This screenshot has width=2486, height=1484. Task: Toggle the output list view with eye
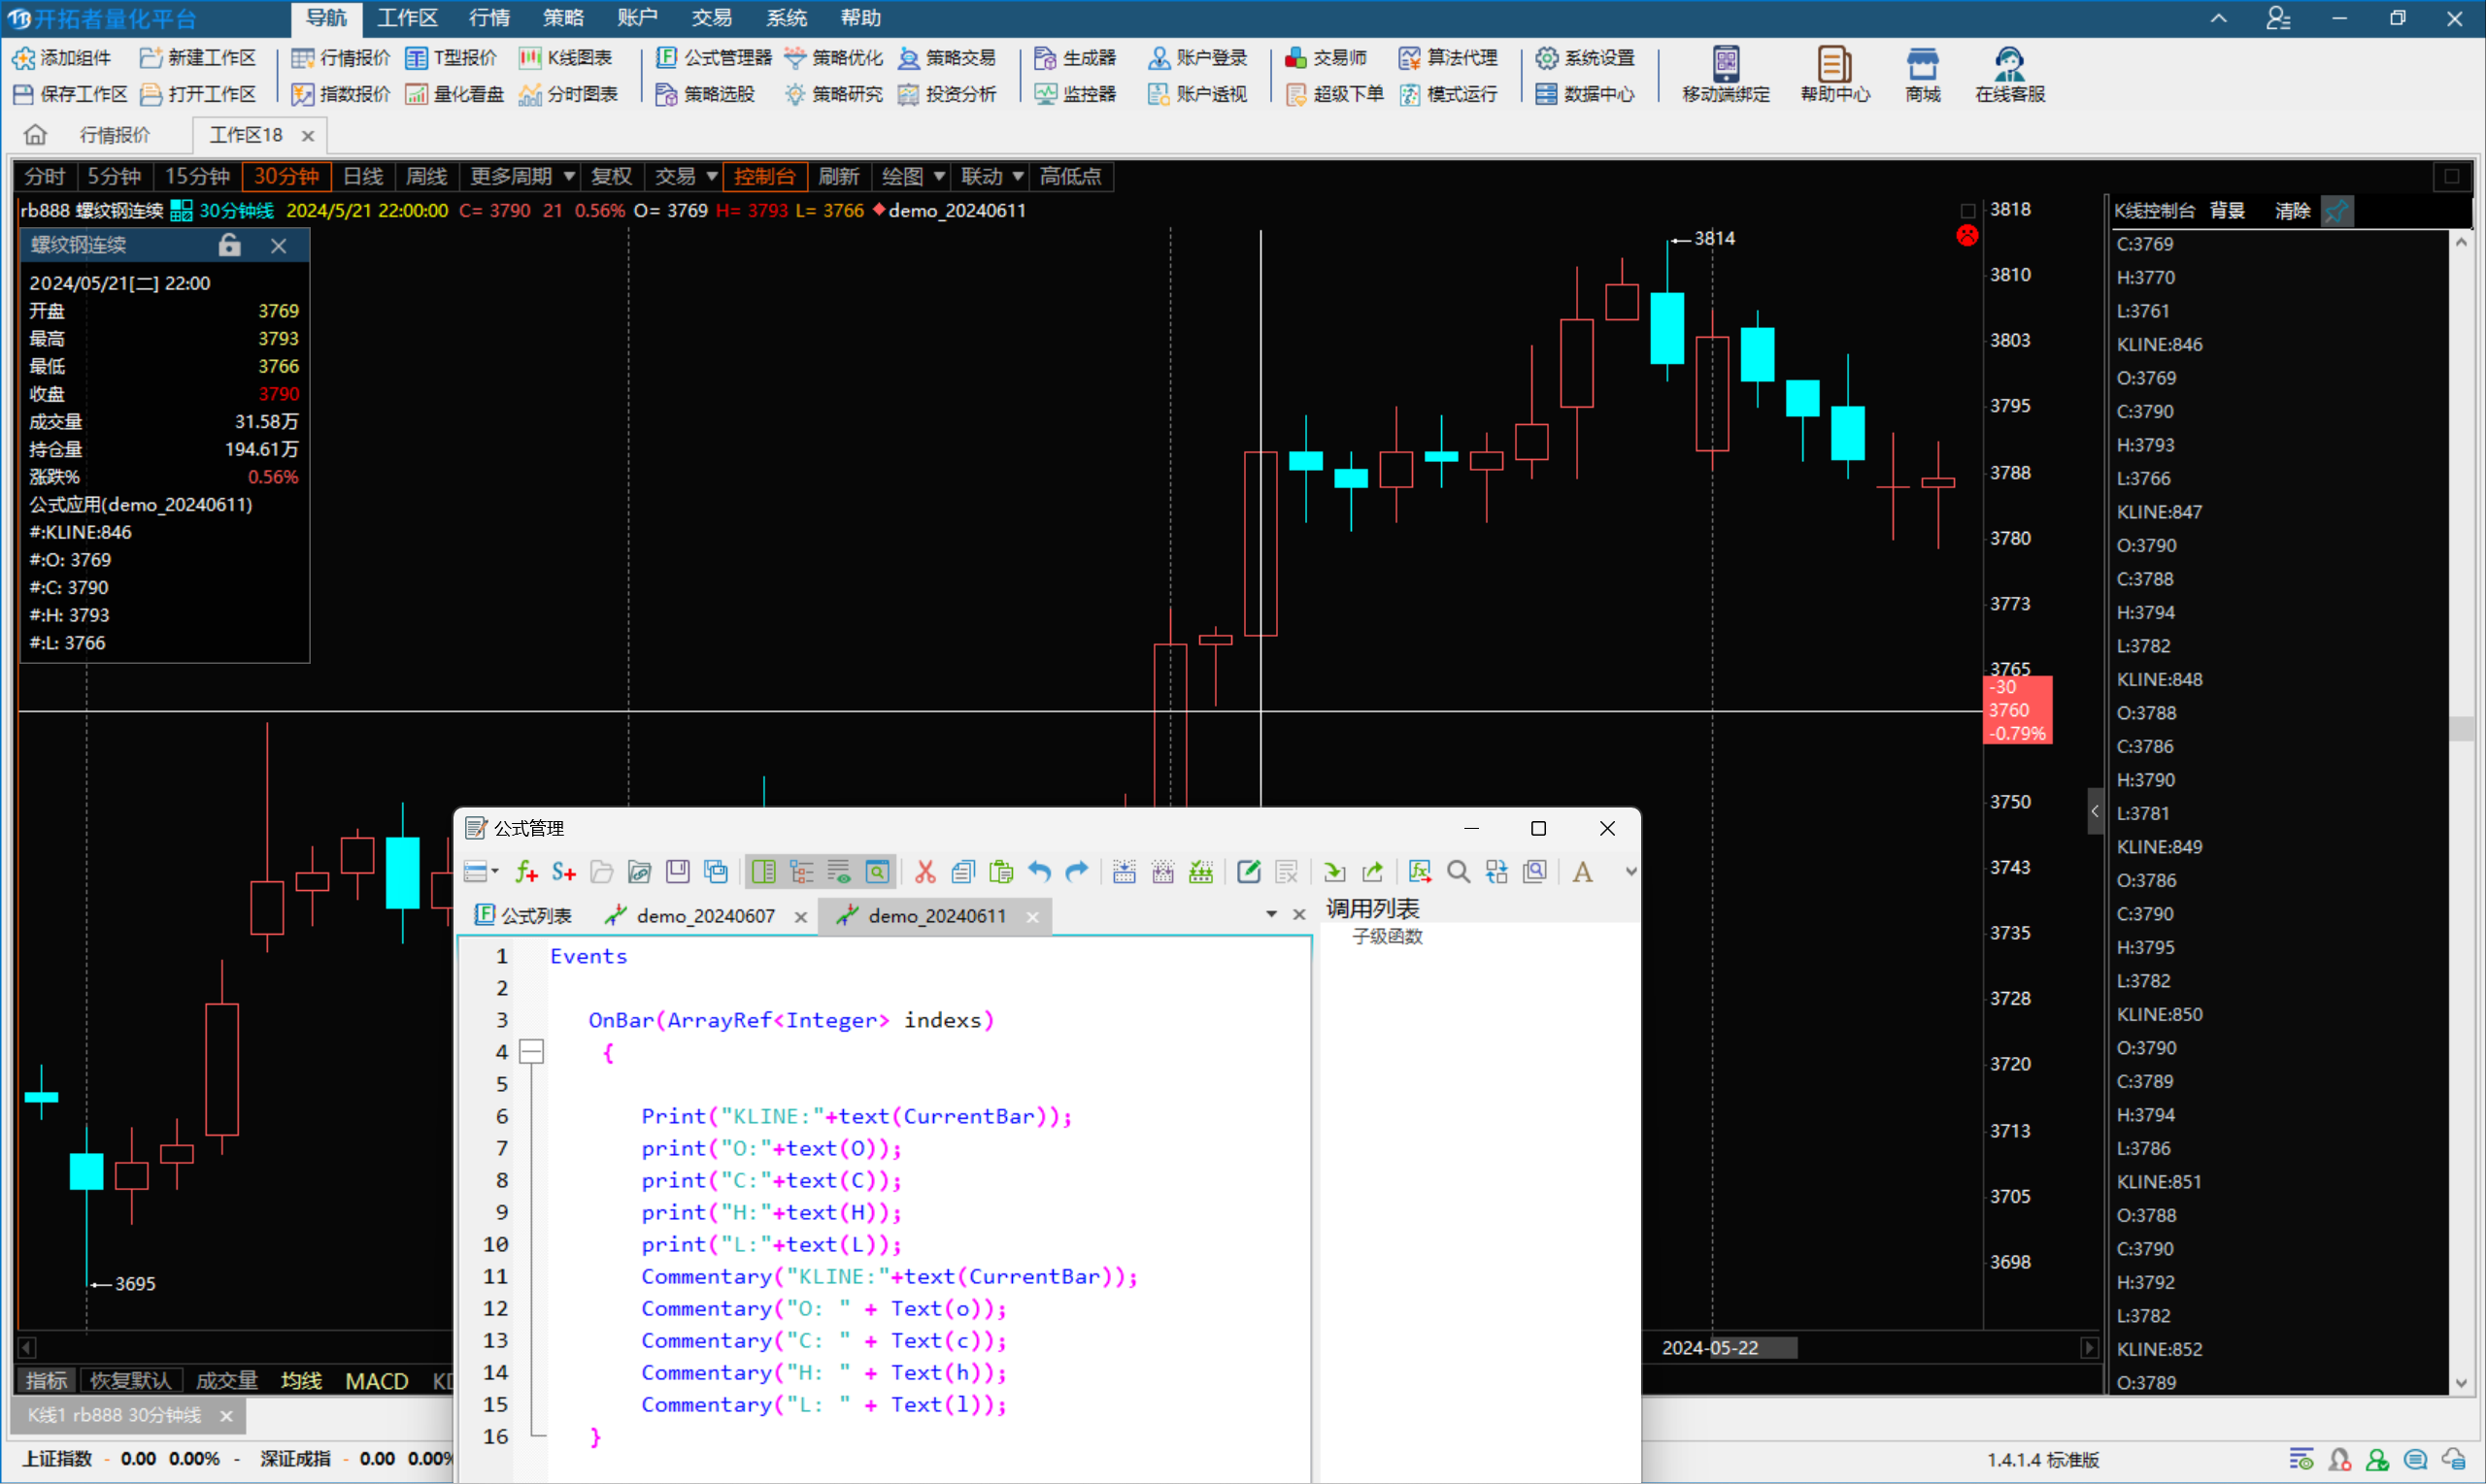pos(839,872)
